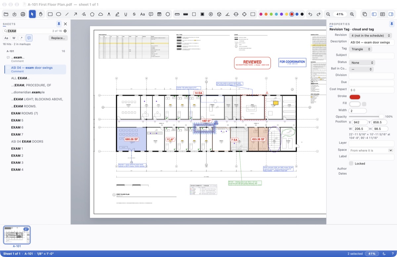Toggle whole-word search (W)
Image resolution: width=397 pixels, height=257 pixels.
point(14,38)
